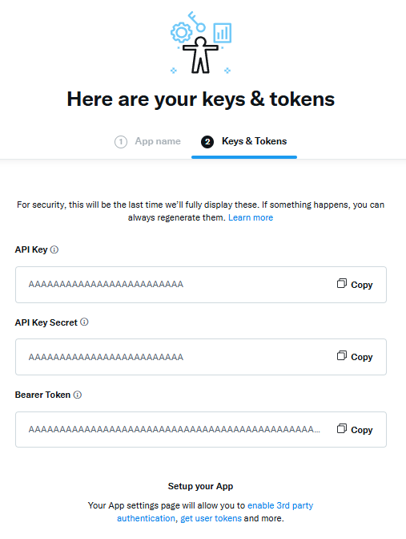
Task: Go back to the App name tab
Action: (158, 141)
